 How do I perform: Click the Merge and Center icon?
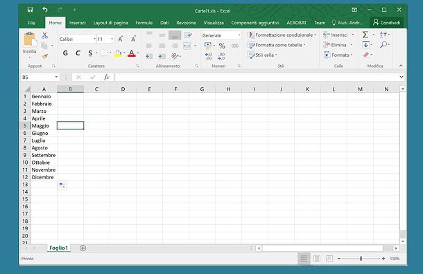[x=187, y=46]
